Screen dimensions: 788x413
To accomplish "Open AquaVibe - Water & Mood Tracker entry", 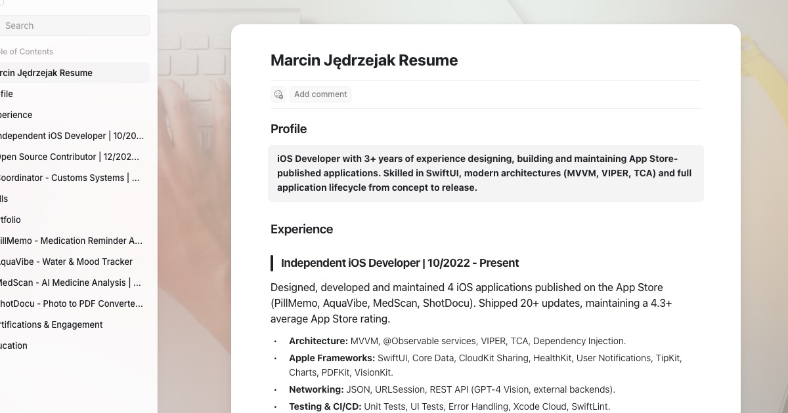I will pyautogui.click(x=66, y=262).
